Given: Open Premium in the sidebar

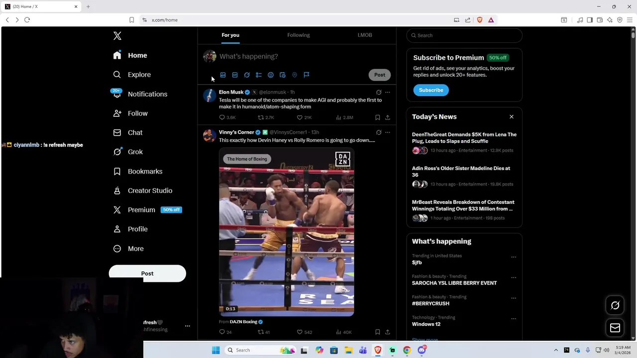Looking at the screenshot, I should (x=147, y=210).
